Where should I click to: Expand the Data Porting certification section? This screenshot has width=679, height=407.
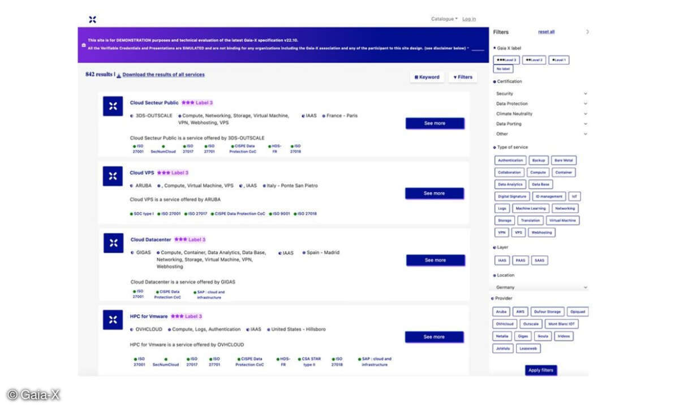(542, 124)
